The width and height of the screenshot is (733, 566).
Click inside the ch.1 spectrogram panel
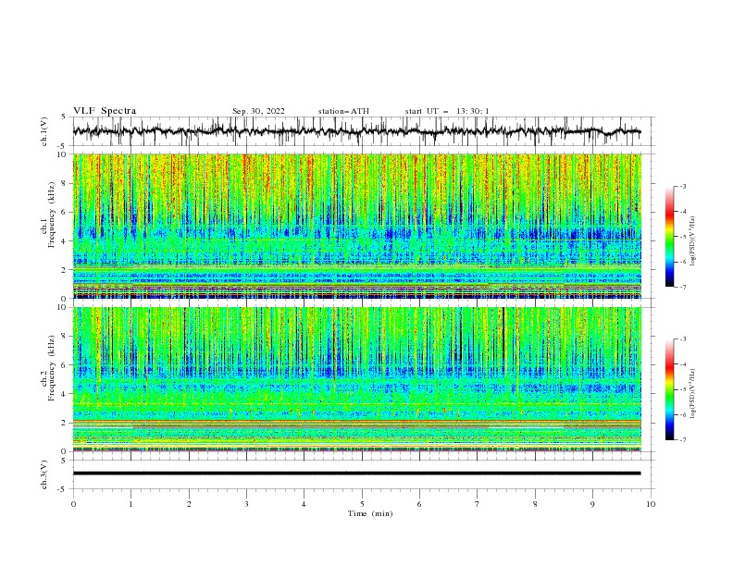pos(357,226)
